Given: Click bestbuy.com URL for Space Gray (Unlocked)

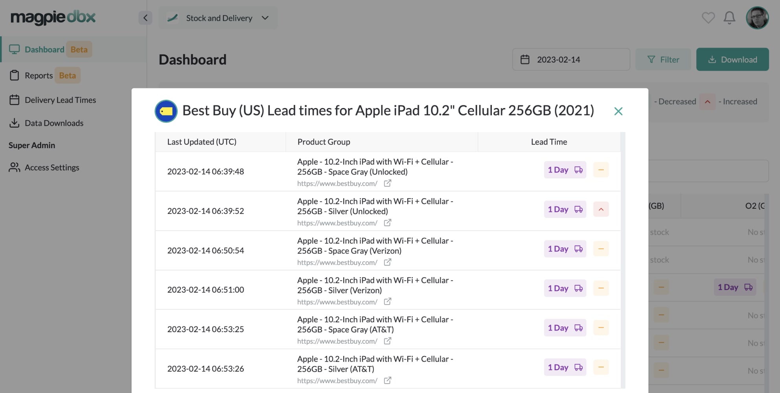Looking at the screenshot, I should [x=337, y=183].
